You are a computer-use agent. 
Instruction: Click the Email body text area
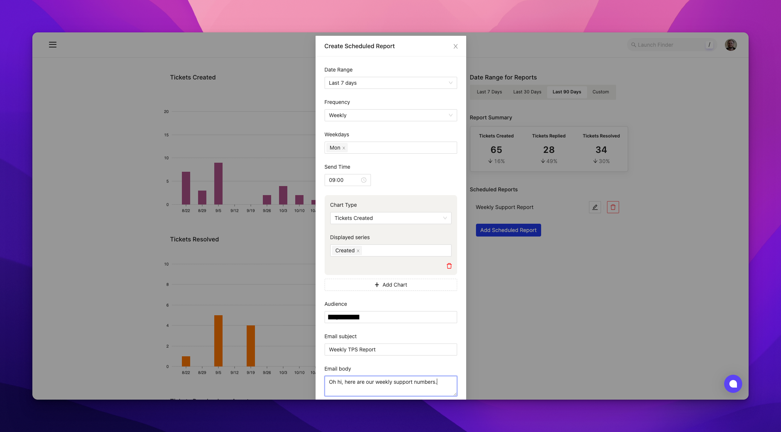[390, 386]
